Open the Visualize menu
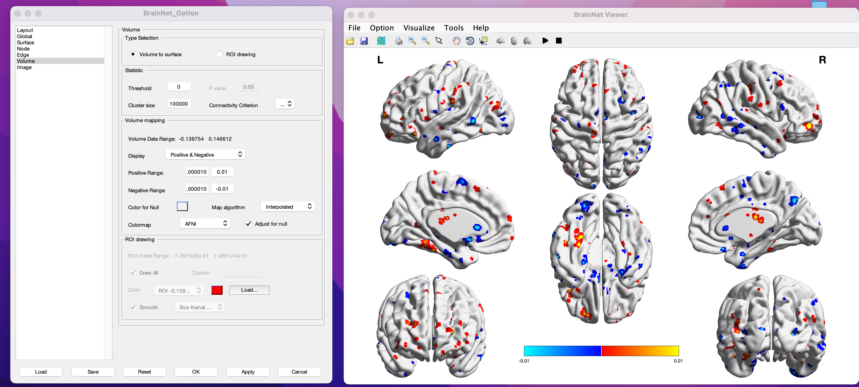The image size is (859, 387). [x=419, y=28]
